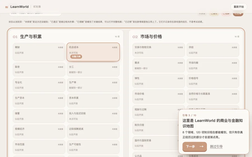Viewport: 252px width, 157px height.
Task: Click the 生产资本 card
Action: coord(39,100)
